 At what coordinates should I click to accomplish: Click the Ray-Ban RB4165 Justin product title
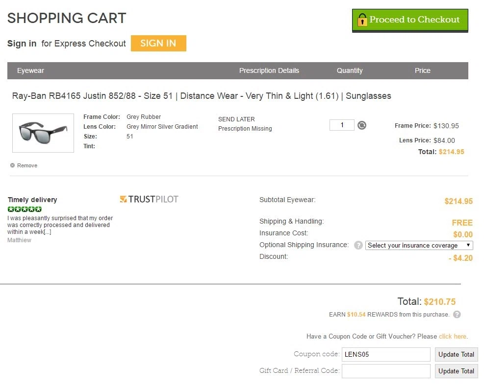click(202, 96)
